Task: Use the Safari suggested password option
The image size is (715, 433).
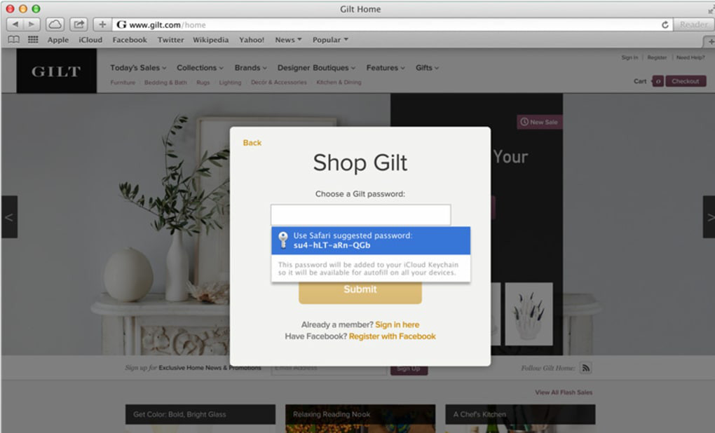Action: pyautogui.click(x=371, y=240)
